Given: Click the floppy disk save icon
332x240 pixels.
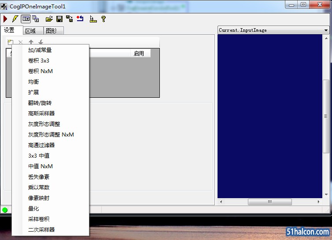Looking at the screenshot, I should click(x=59, y=19).
